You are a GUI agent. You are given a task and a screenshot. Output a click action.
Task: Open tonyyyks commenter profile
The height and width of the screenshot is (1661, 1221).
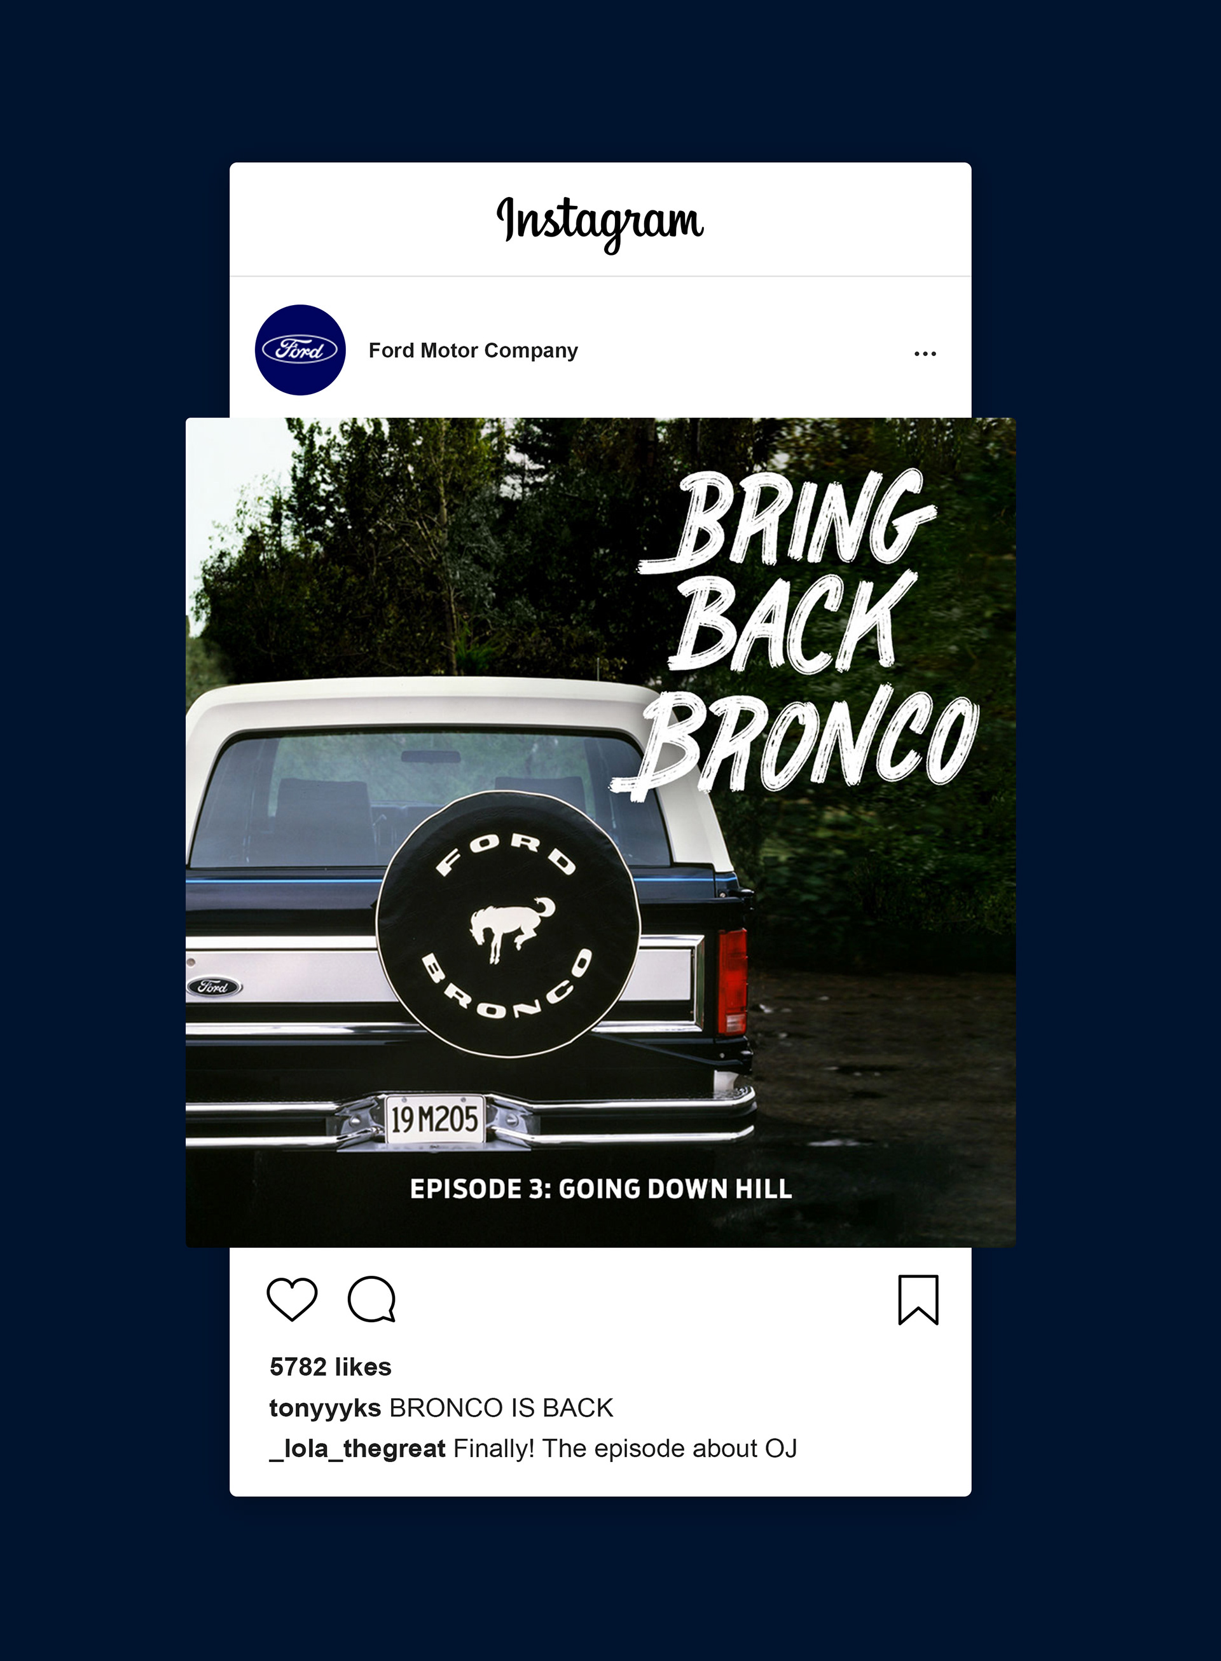pyautogui.click(x=325, y=1408)
